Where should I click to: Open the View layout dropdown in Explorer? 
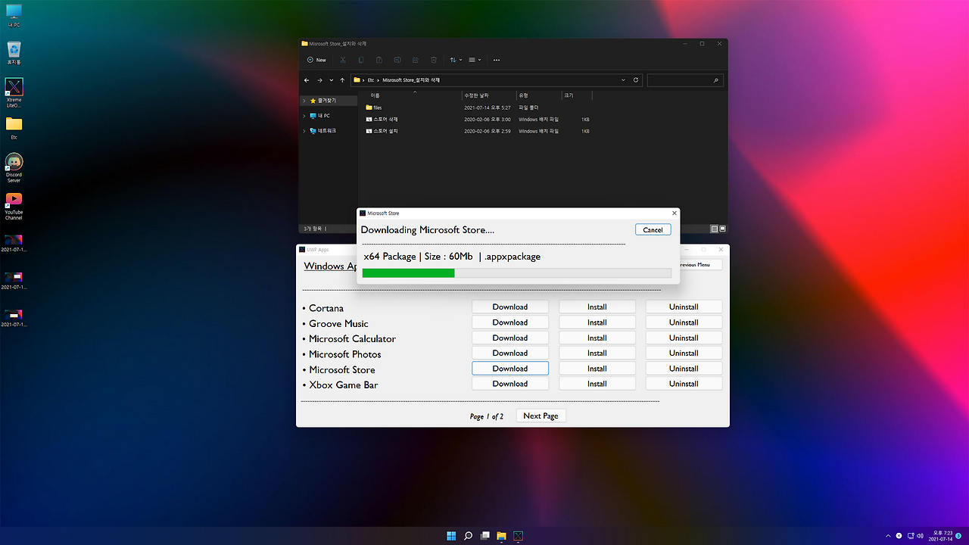pyautogui.click(x=474, y=60)
